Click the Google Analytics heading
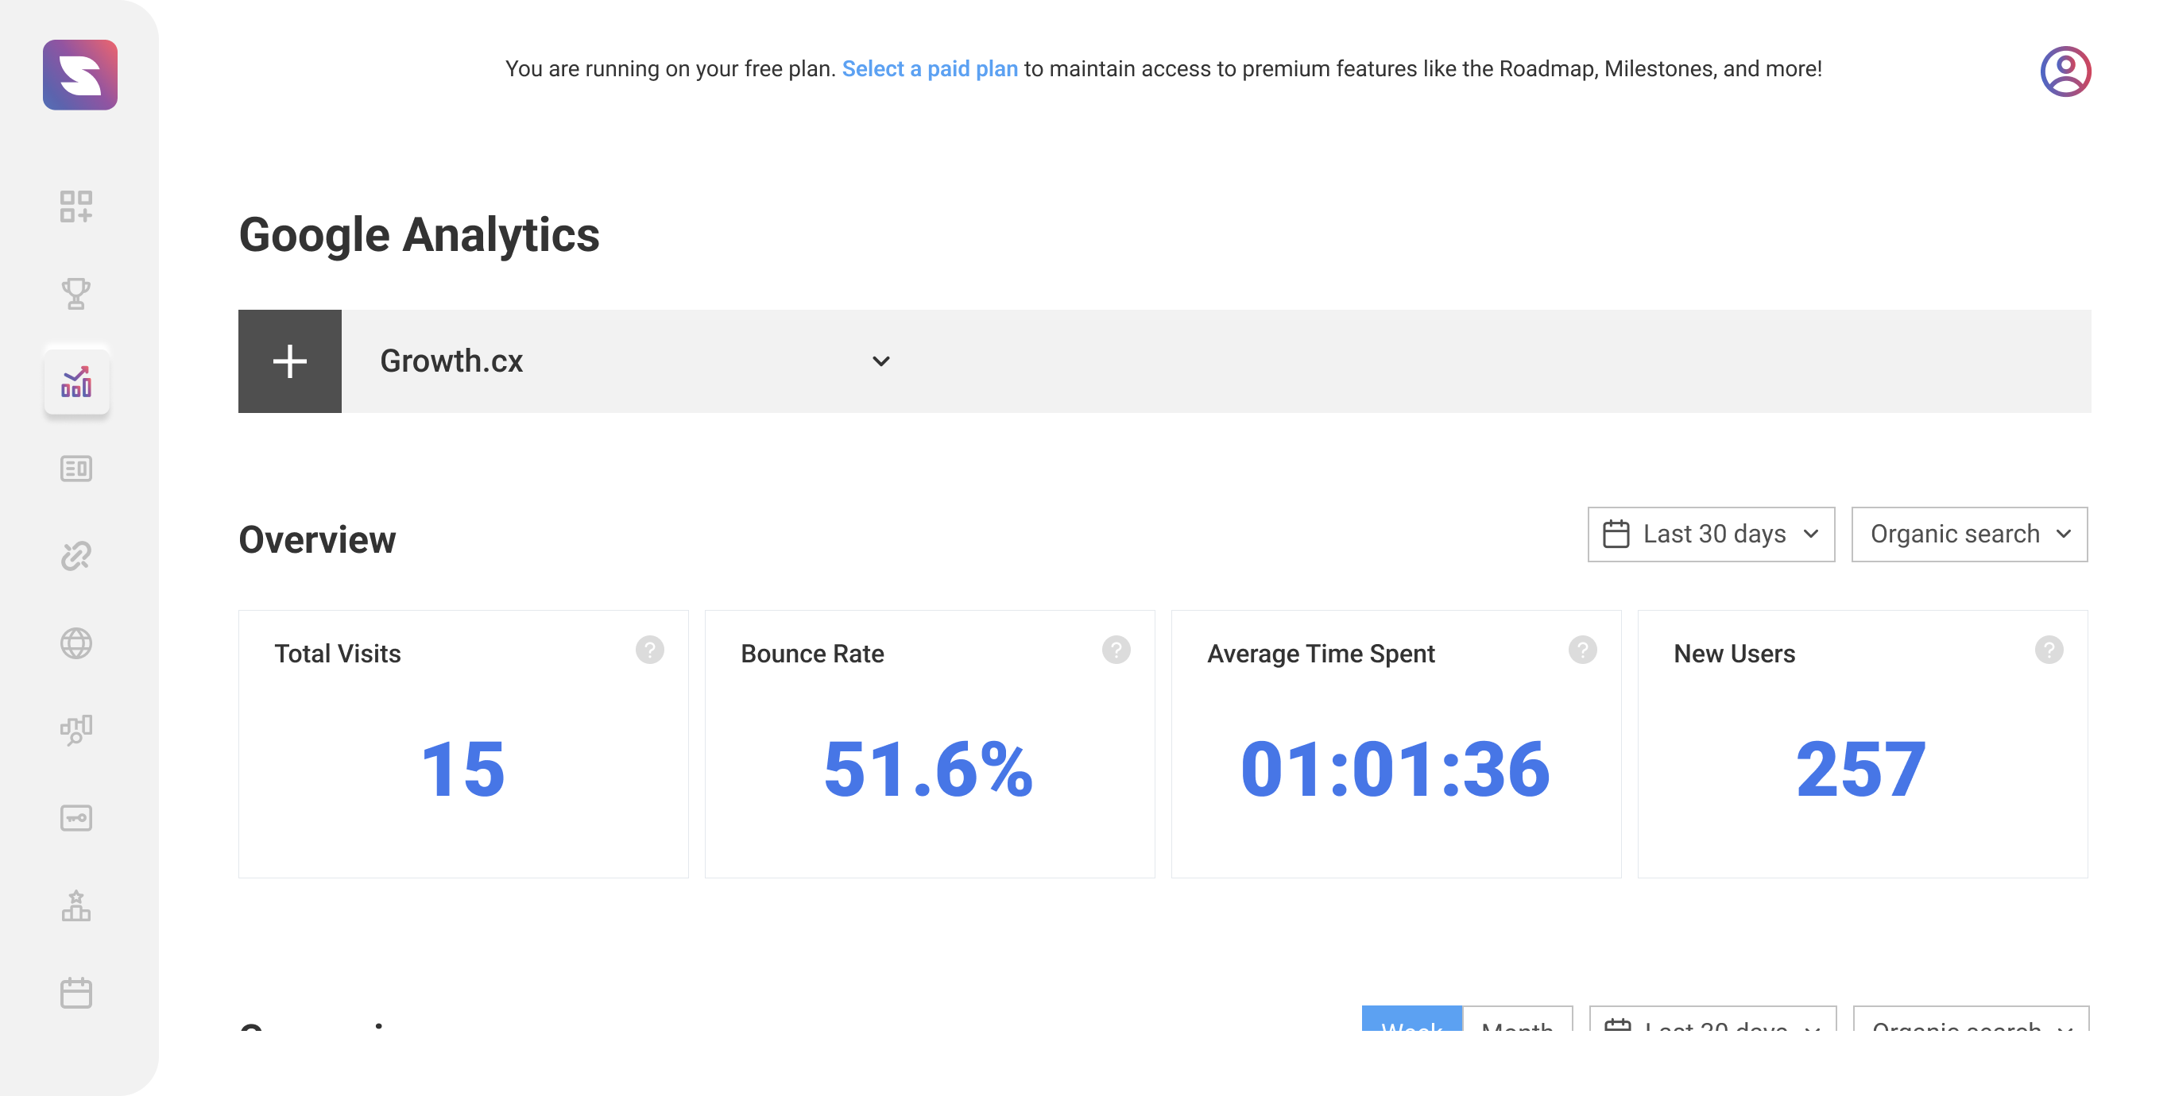 pyautogui.click(x=419, y=234)
